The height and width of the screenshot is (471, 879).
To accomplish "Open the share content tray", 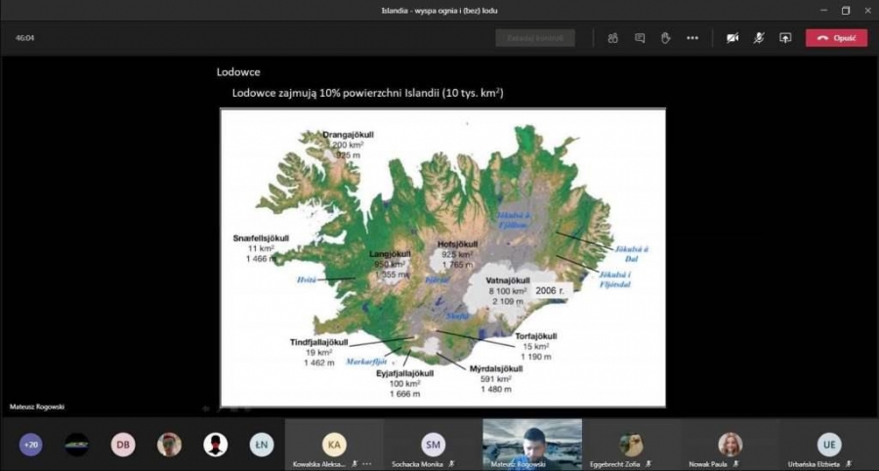I will (x=784, y=38).
